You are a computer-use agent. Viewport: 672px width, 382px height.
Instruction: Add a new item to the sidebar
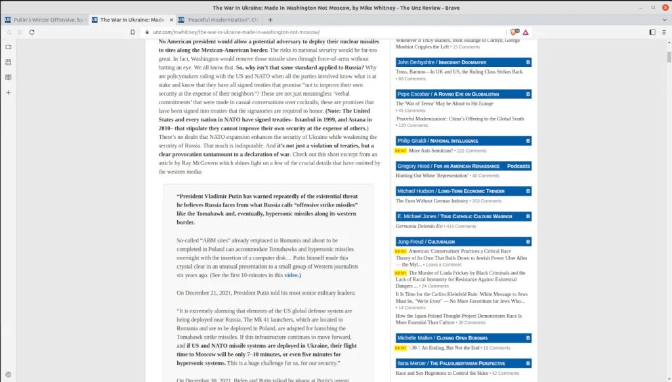[9, 92]
